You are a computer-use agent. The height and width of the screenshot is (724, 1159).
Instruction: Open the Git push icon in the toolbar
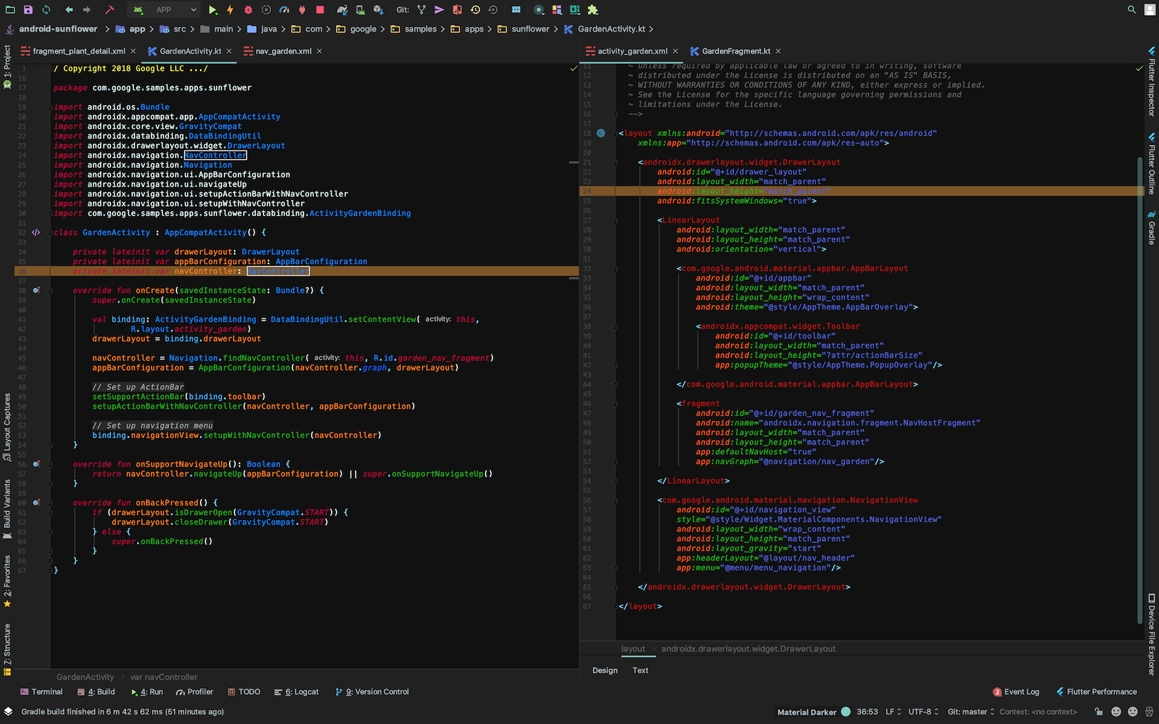tap(440, 10)
